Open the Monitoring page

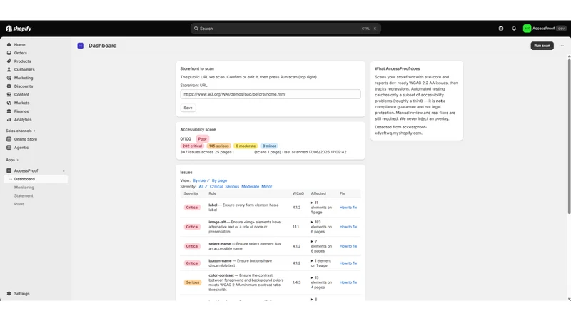click(x=24, y=188)
